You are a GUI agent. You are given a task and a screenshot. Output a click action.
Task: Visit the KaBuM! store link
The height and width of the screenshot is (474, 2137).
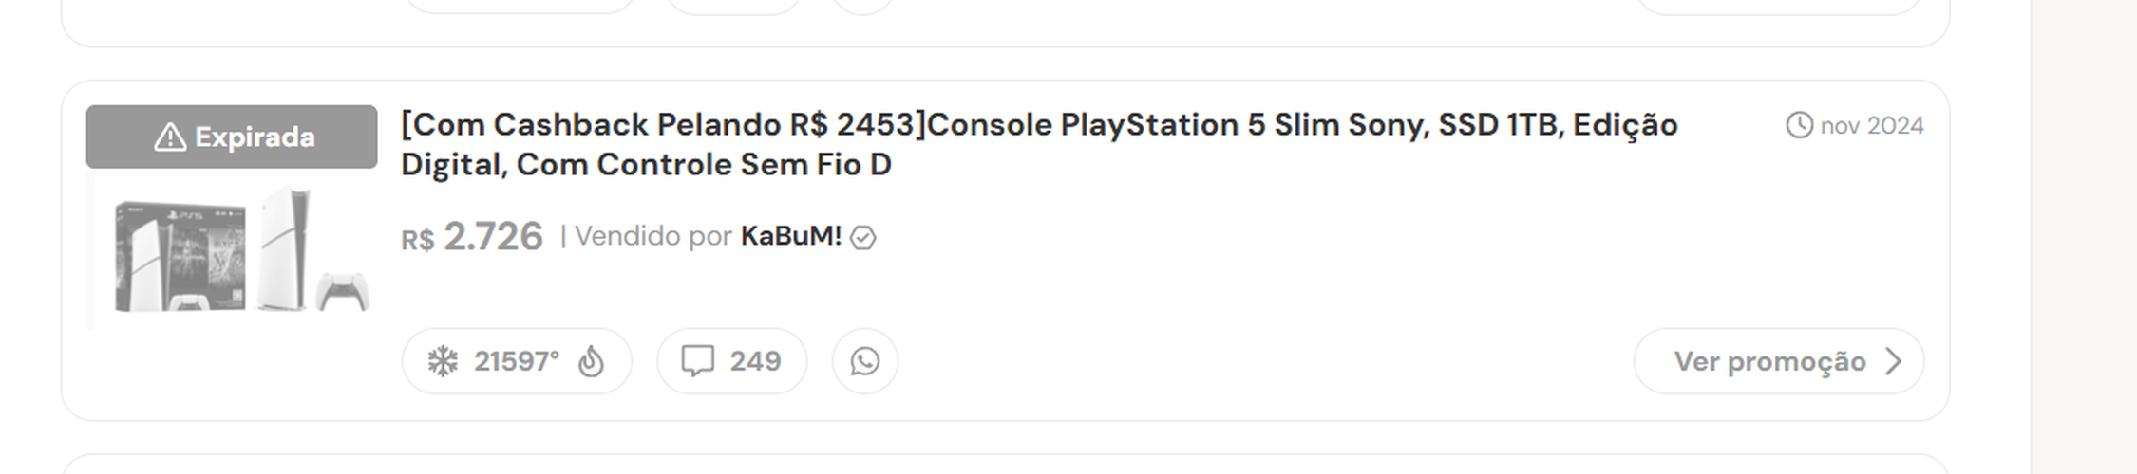791,236
